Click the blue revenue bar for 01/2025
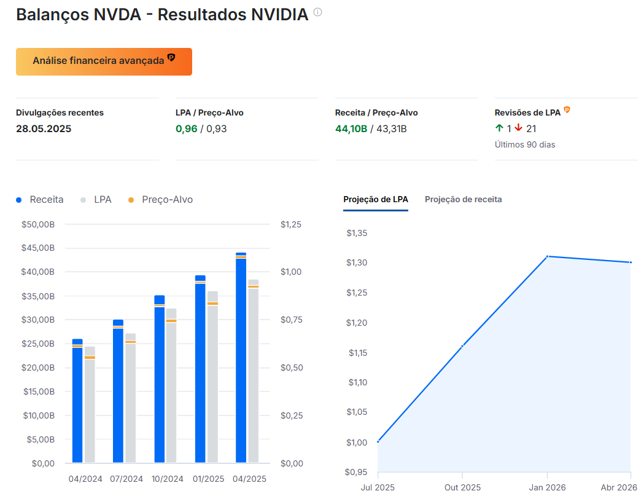644x499 pixels. coord(200,369)
